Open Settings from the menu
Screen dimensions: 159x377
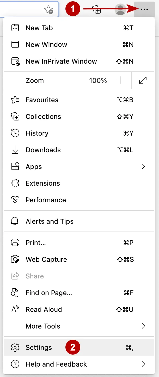point(39,347)
